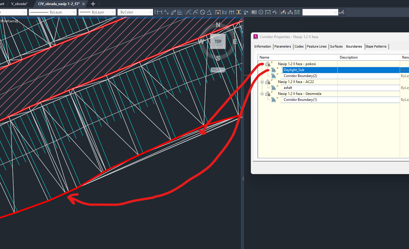Select the Center Mark tool
Image resolution: width=409 pixels, height=249 pixels.
(x=261, y=12)
